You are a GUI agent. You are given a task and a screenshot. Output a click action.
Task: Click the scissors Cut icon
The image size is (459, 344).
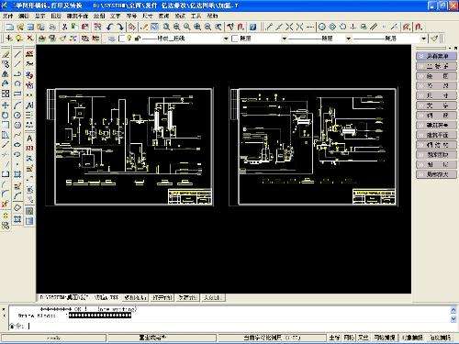[64, 27]
